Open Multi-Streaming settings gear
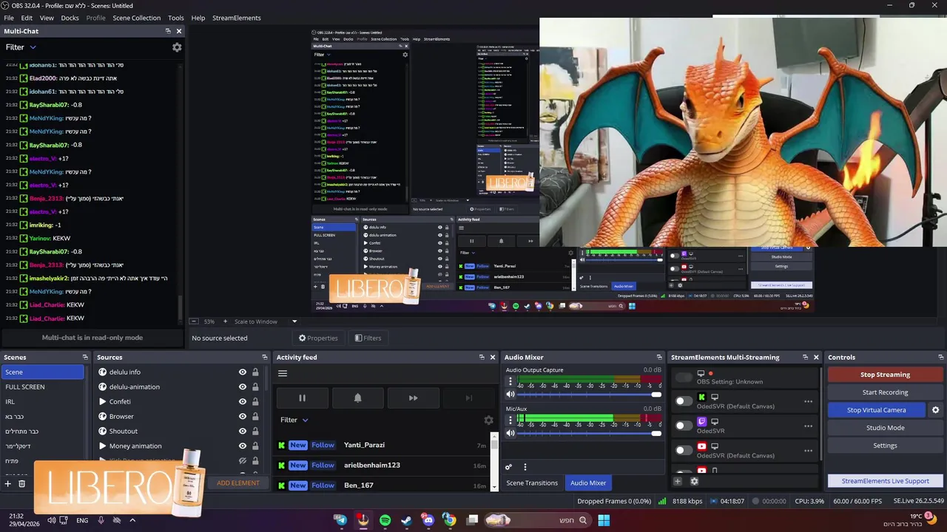 click(694, 481)
